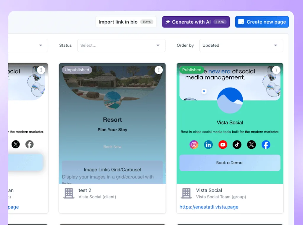
Task: Click the Beta badge on Import link in bio
Action: click(147, 22)
